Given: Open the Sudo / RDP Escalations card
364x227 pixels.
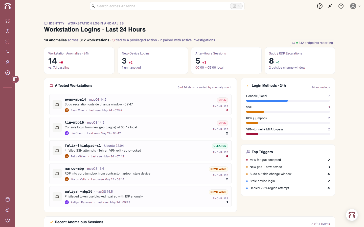Looking at the screenshot, I should click(x=300, y=61).
